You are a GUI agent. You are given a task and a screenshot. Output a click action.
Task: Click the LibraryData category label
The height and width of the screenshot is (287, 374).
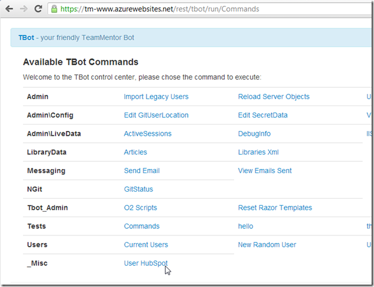(46, 152)
